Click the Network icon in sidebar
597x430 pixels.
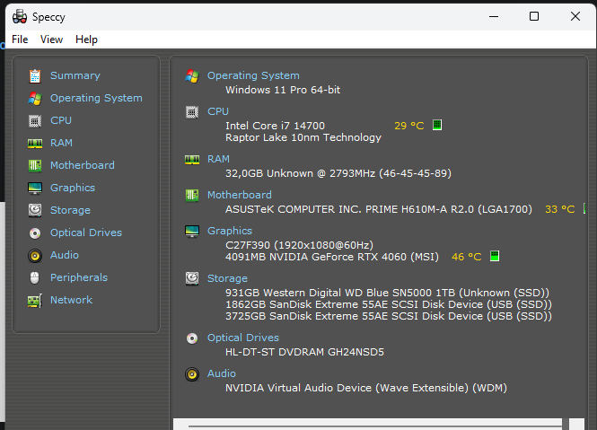tap(35, 300)
